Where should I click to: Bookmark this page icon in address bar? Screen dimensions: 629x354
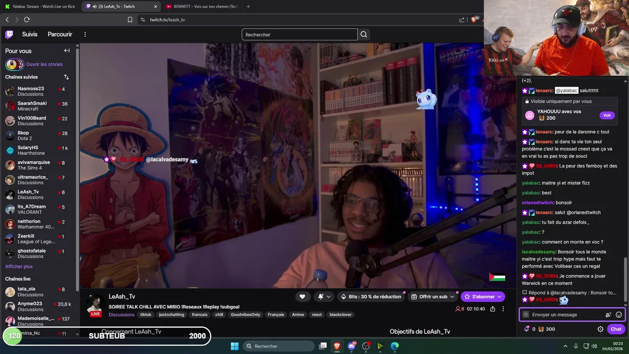130,20
